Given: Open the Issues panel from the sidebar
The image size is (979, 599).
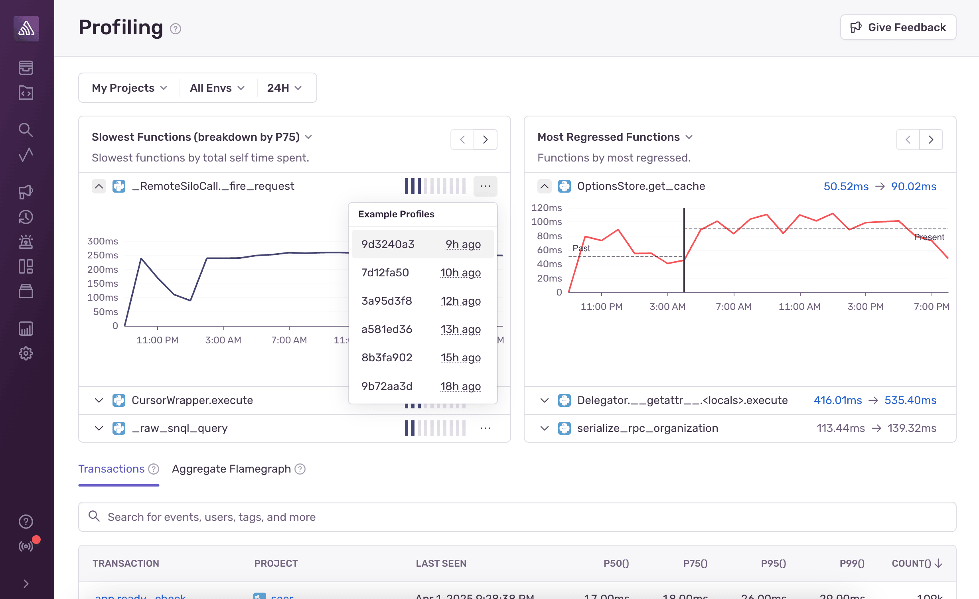Looking at the screenshot, I should pyautogui.click(x=26, y=68).
